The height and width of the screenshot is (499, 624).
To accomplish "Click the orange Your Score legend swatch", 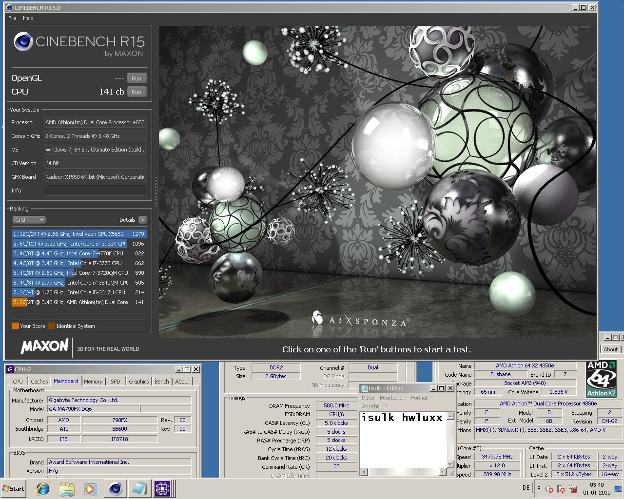I will point(15,326).
